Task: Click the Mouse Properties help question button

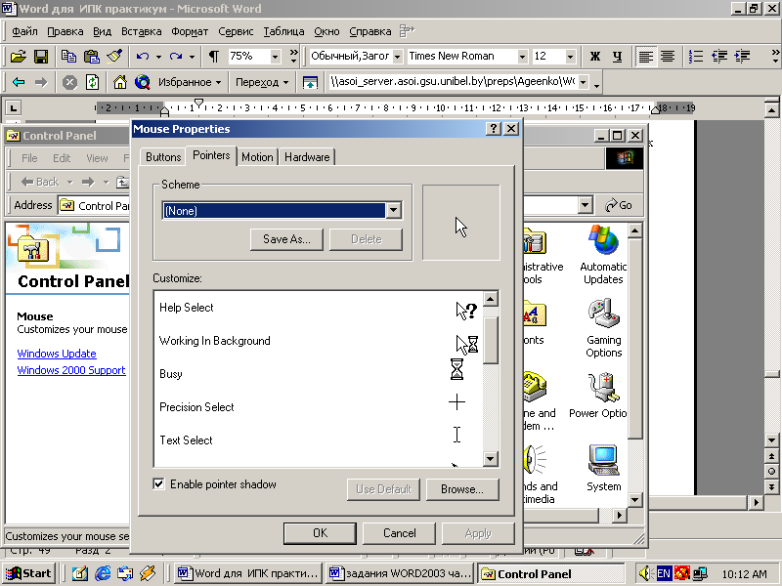Action: [x=494, y=129]
